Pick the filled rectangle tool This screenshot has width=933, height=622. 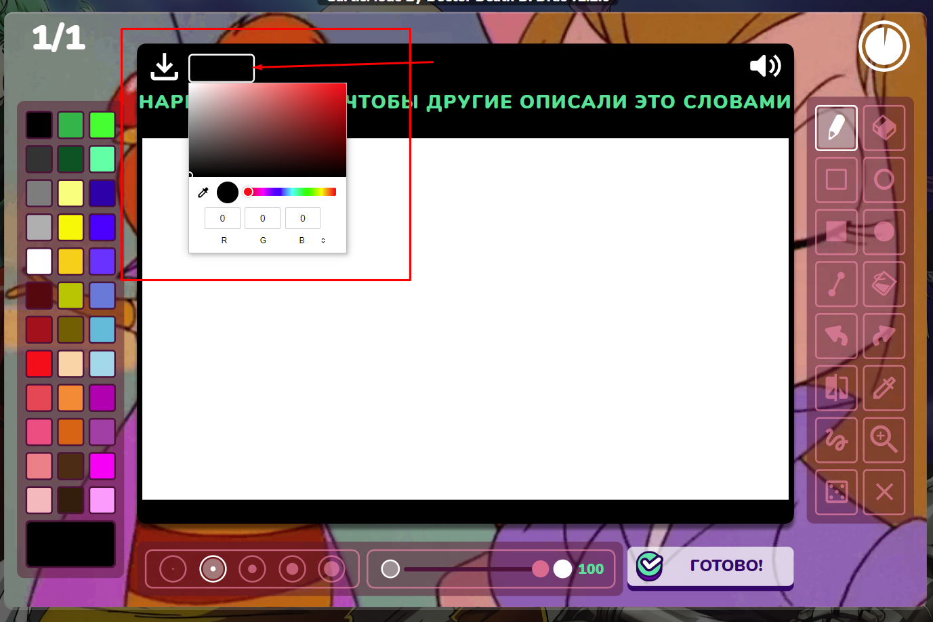(836, 232)
